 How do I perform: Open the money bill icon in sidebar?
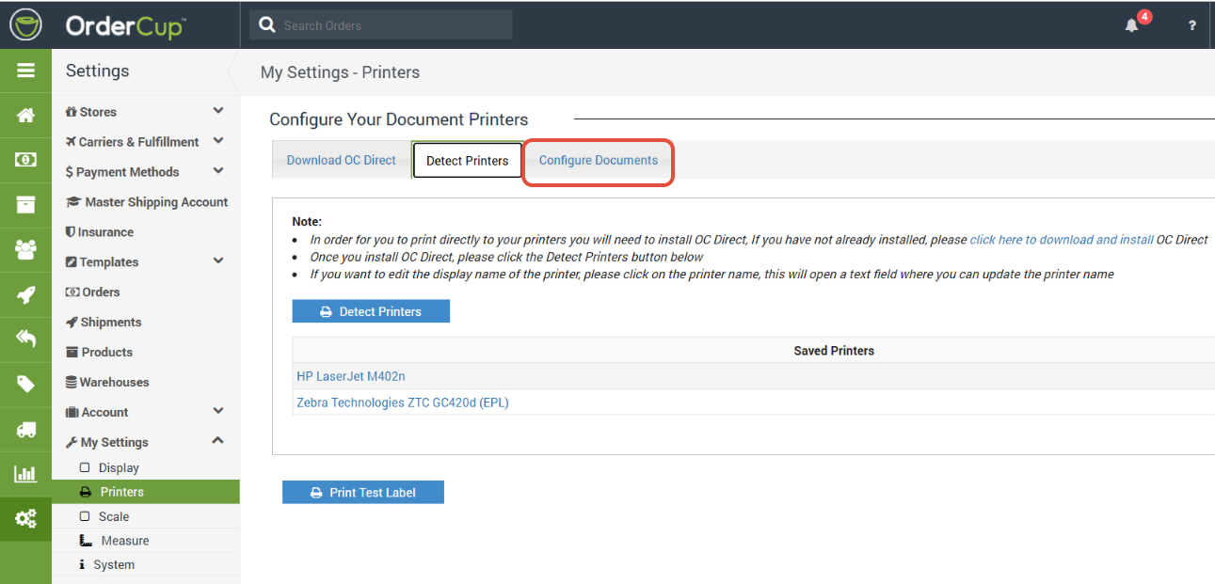pyautogui.click(x=25, y=160)
